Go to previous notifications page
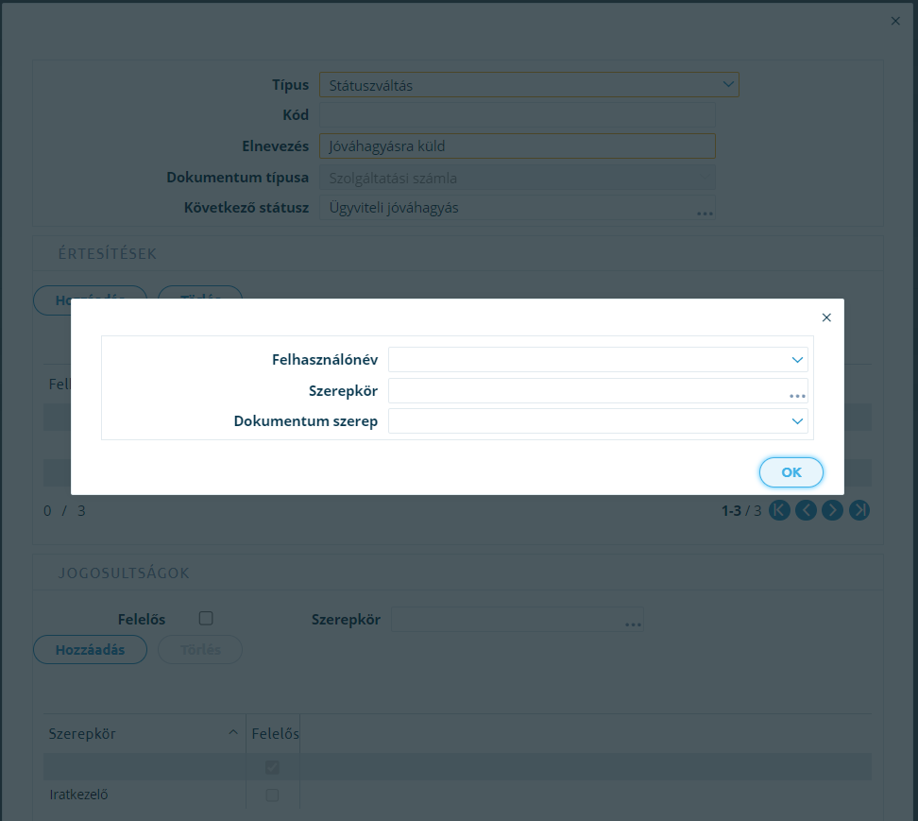 [806, 510]
